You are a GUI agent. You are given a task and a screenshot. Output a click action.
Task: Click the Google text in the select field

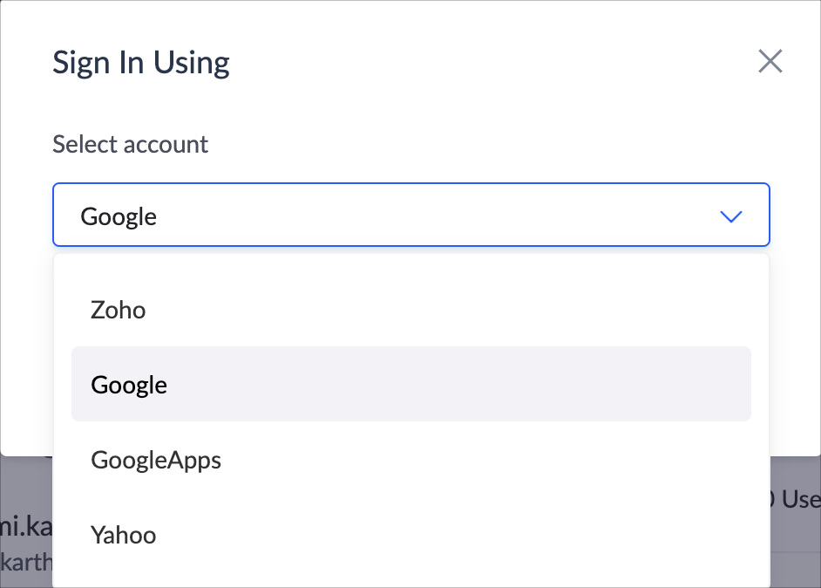[119, 215]
